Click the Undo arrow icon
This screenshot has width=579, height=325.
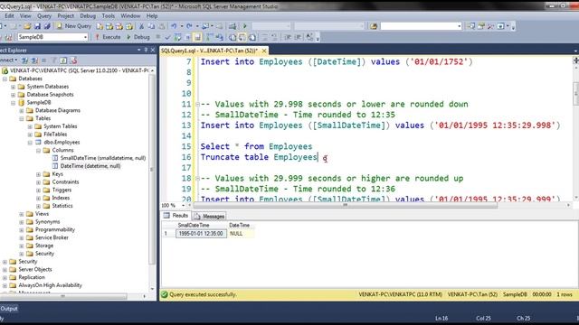pyautogui.click(x=174, y=26)
